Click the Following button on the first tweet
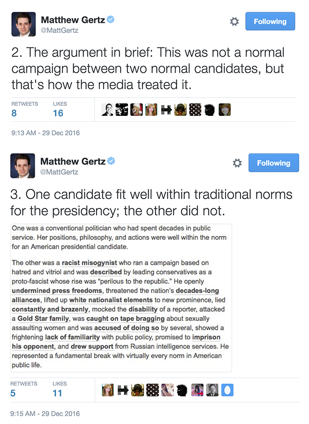309x424 pixels. (x=270, y=22)
